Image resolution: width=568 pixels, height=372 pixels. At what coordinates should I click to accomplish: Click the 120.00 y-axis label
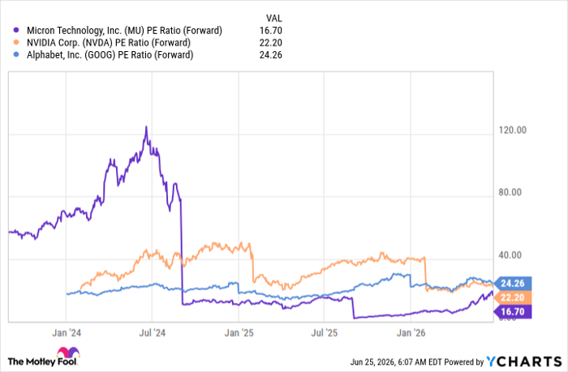[x=512, y=130]
